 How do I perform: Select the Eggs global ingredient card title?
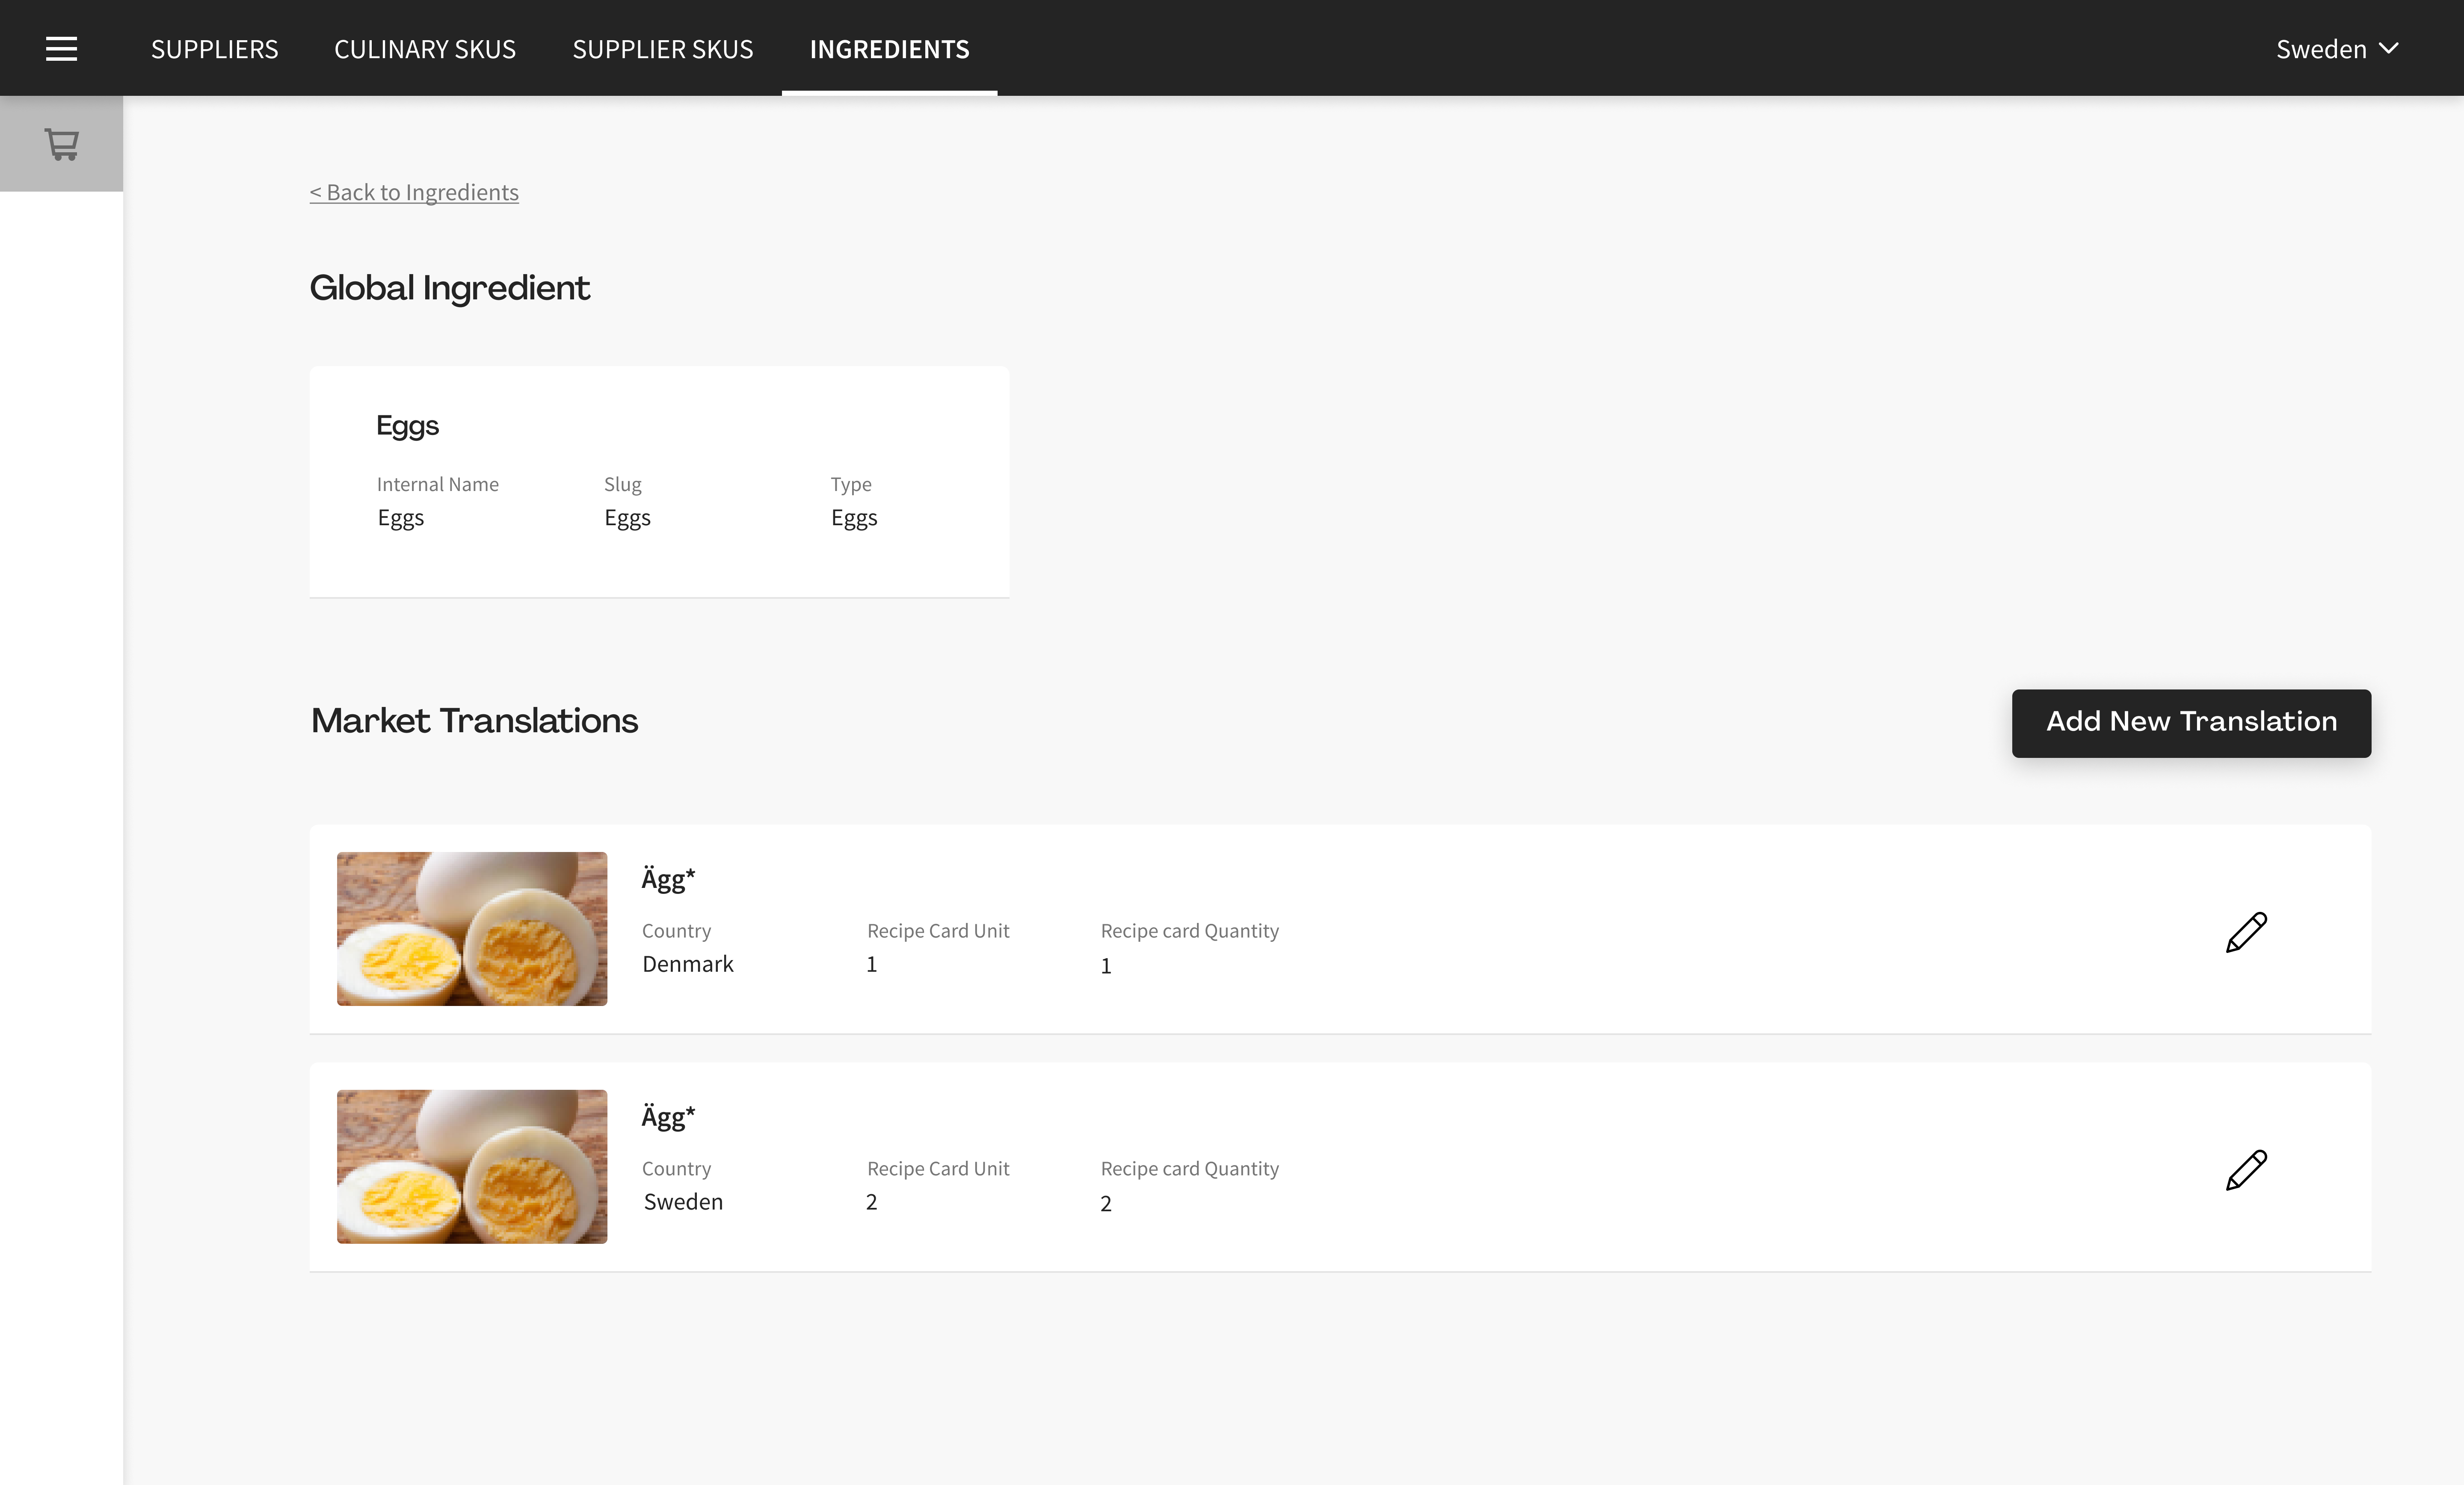(407, 425)
